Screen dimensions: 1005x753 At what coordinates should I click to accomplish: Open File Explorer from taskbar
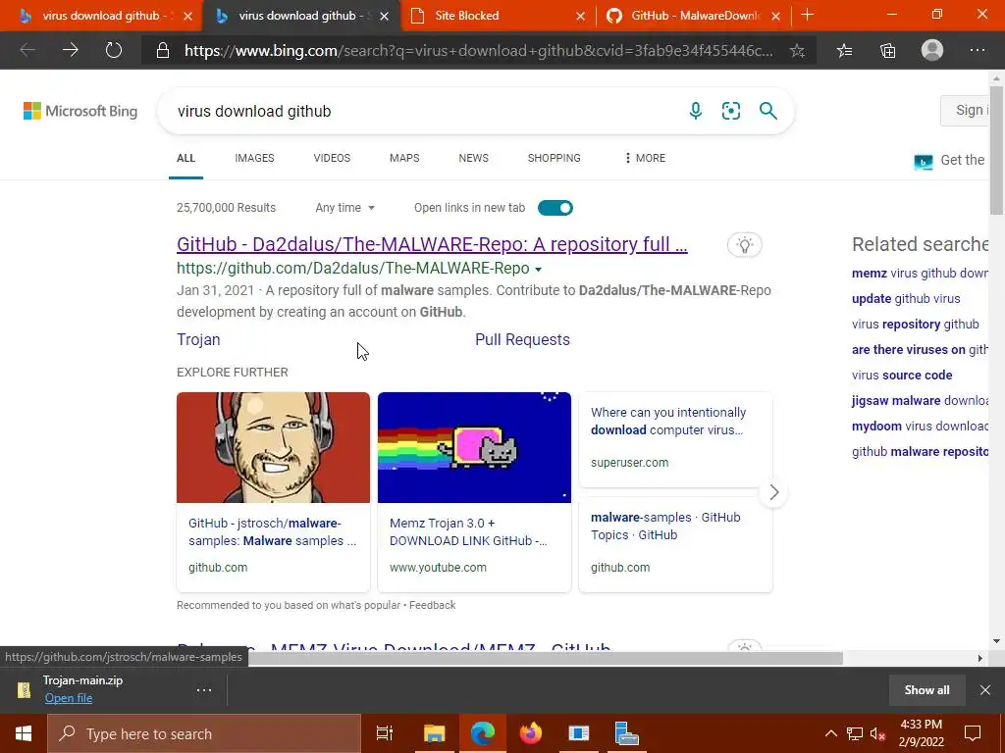coord(434,733)
